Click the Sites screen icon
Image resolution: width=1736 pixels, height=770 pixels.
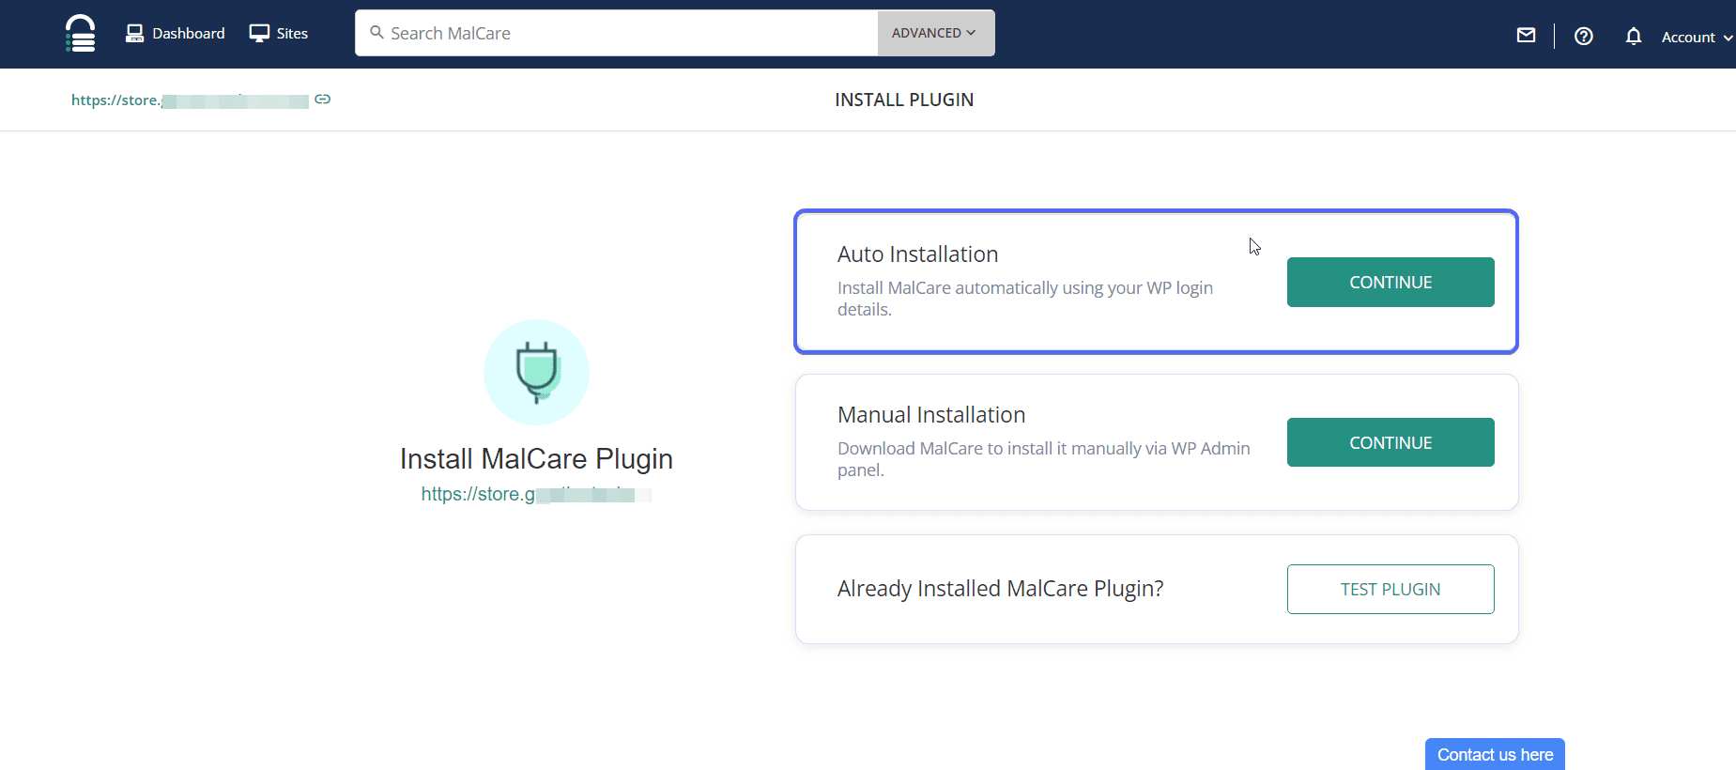tap(259, 34)
